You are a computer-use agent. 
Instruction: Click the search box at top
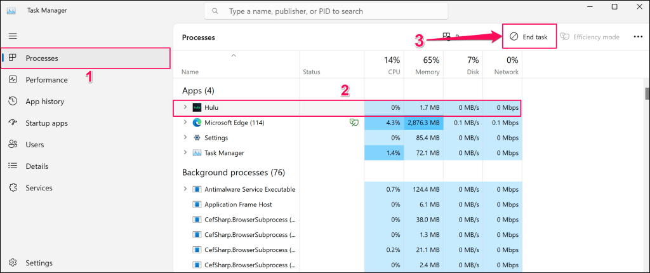(x=326, y=11)
